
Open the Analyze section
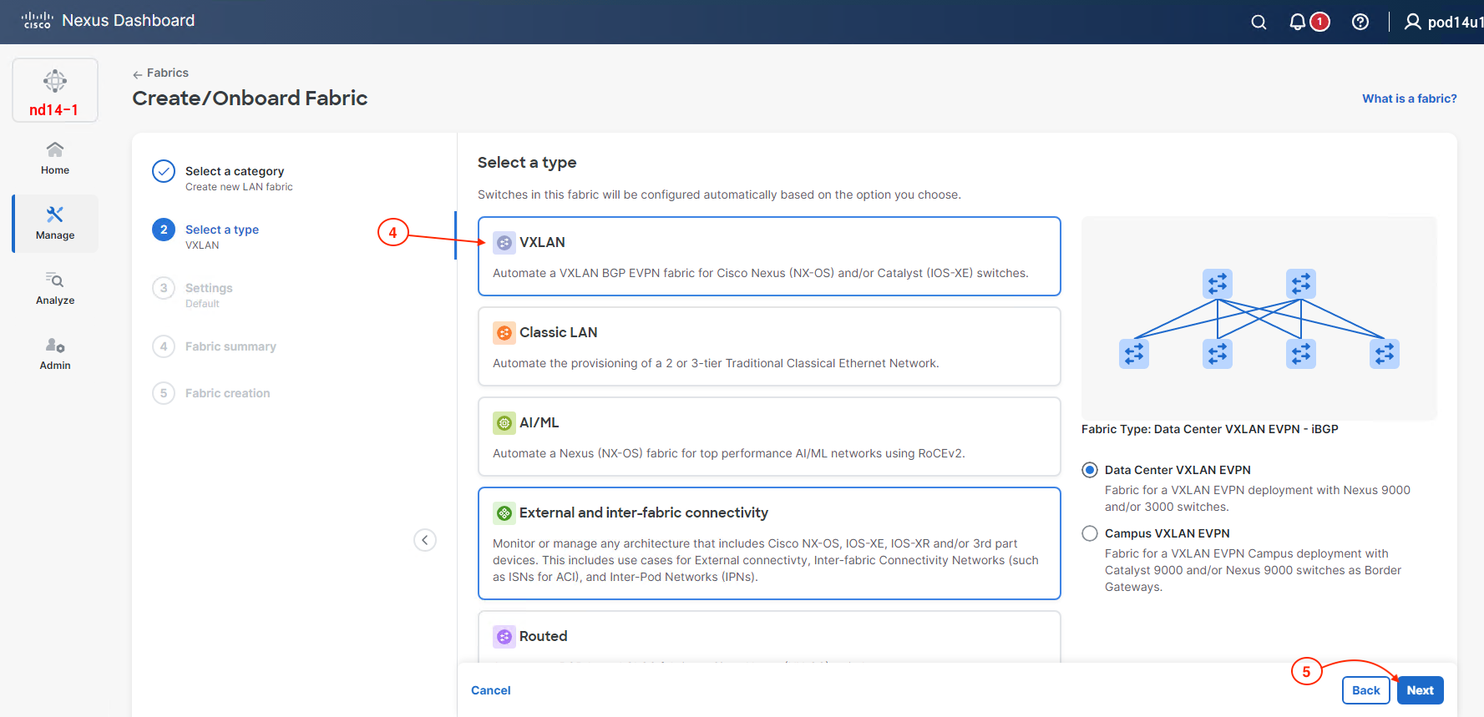(x=55, y=288)
